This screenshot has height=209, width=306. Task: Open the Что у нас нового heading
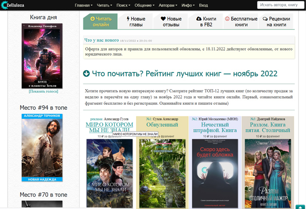(102, 40)
